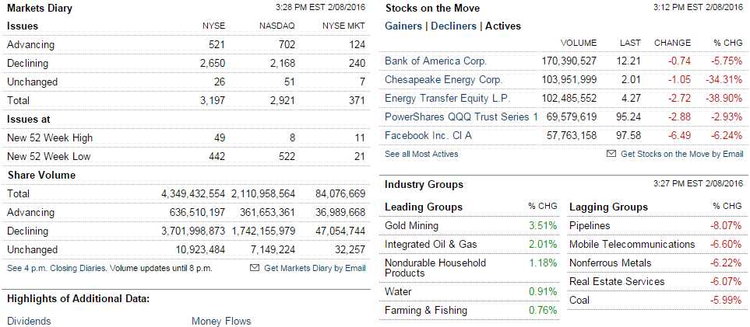
Task: Switch to the Gainers tab
Action: (404, 26)
